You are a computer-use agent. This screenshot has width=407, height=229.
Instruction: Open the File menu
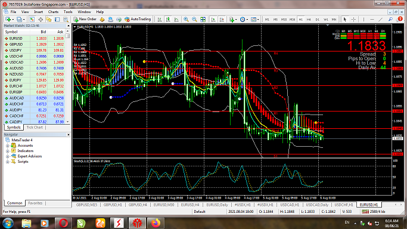pyautogui.click(x=13, y=12)
